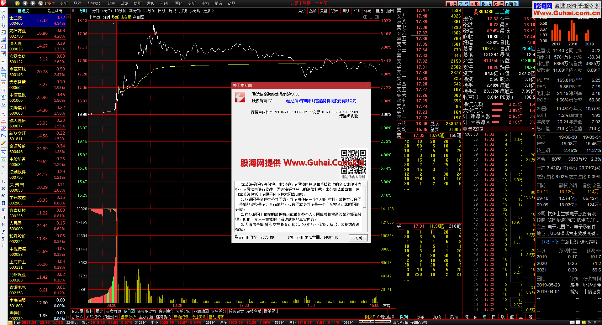Click the 设置 button at top right
Screen dimensions: 602x325
pyautogui.click(x=499, y=4)
